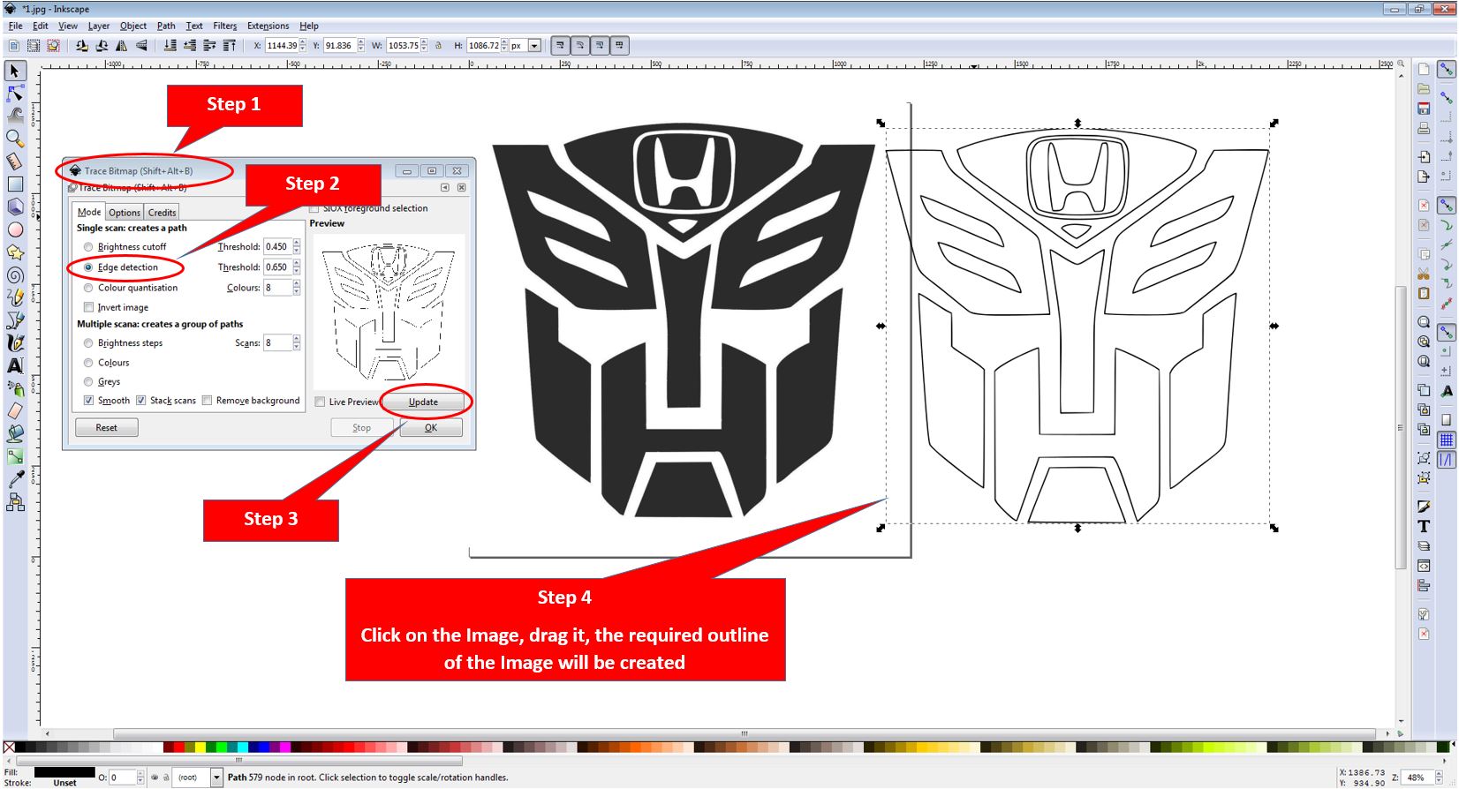Click the raise selection to top icon
1459x789 pixels.
coord(230,46)
